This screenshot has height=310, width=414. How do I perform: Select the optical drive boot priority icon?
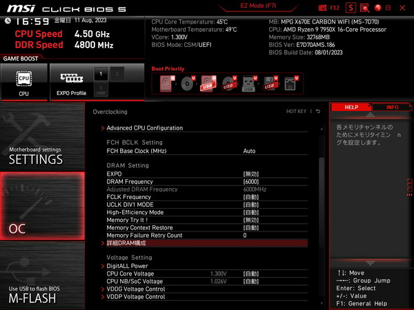(x=187, y=83)
